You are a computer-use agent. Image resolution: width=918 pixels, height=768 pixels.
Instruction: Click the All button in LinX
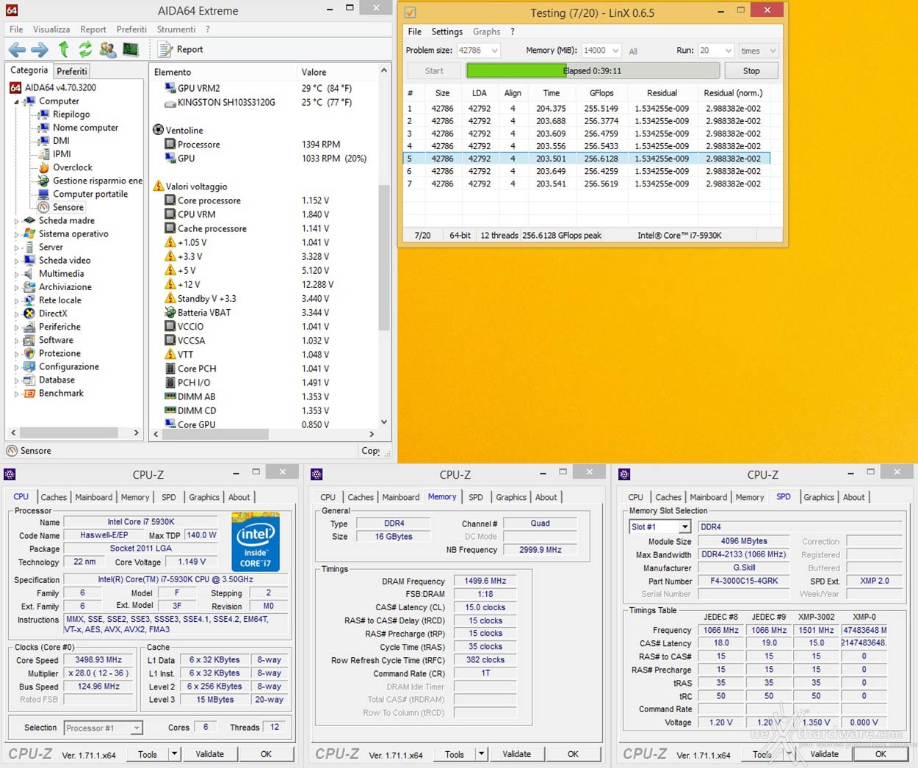coord(633,51)
